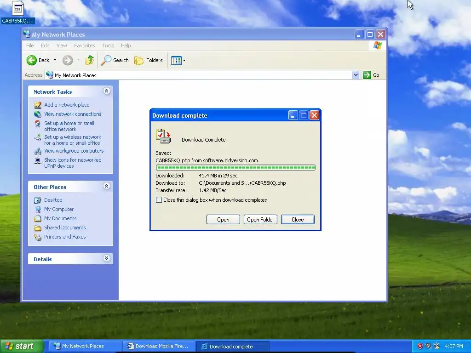Open the Views dropdown arrow
This screenshot has height=353, width=471.
(184, 60)
